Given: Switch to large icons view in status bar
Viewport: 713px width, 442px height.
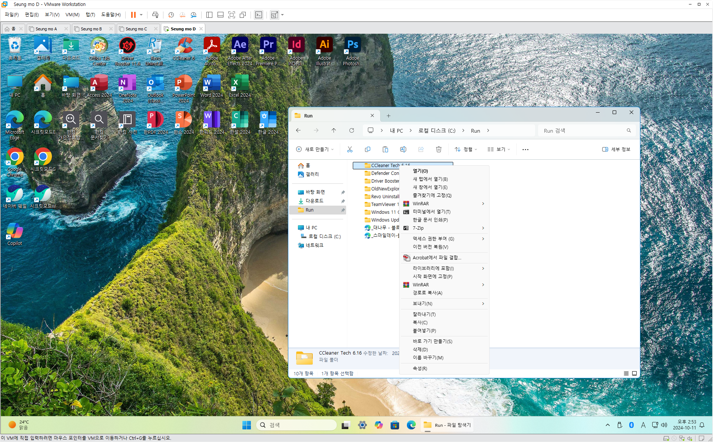Looking at the screenshot, I should (634, 373).
